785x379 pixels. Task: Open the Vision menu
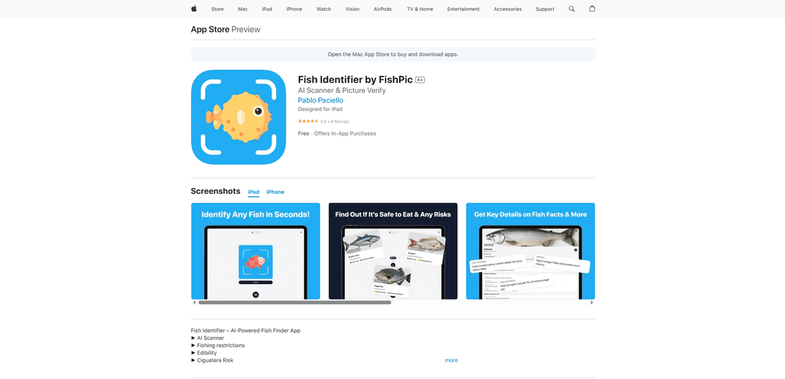coord(353,9)
